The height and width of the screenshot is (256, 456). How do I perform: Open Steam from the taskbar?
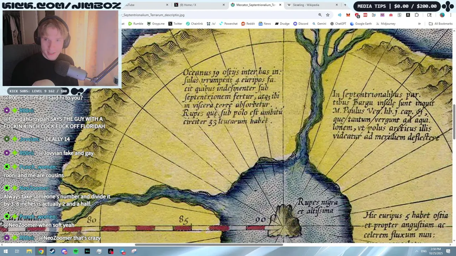click(52, 251)
